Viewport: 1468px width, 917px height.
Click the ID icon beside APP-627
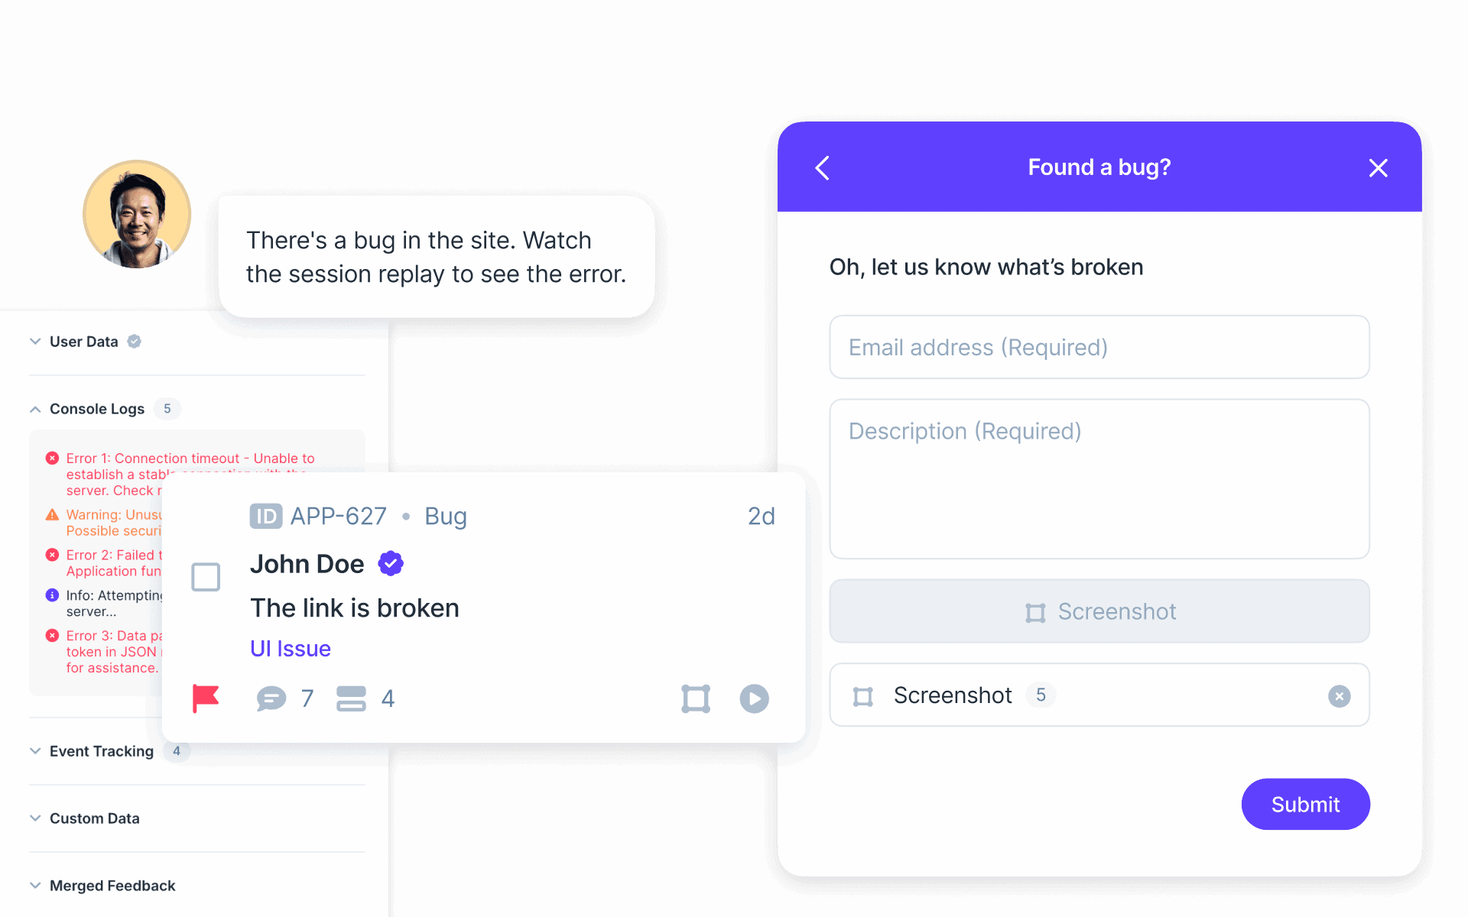pyautogui.click(x=265, y=517)
